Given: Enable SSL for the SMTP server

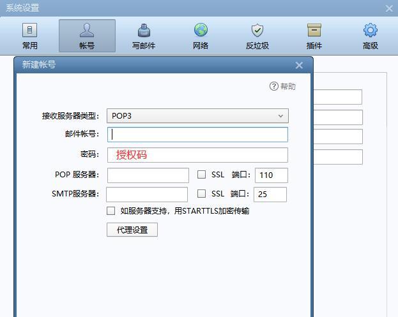Looking at the screenshot, I should coord(201,194).
